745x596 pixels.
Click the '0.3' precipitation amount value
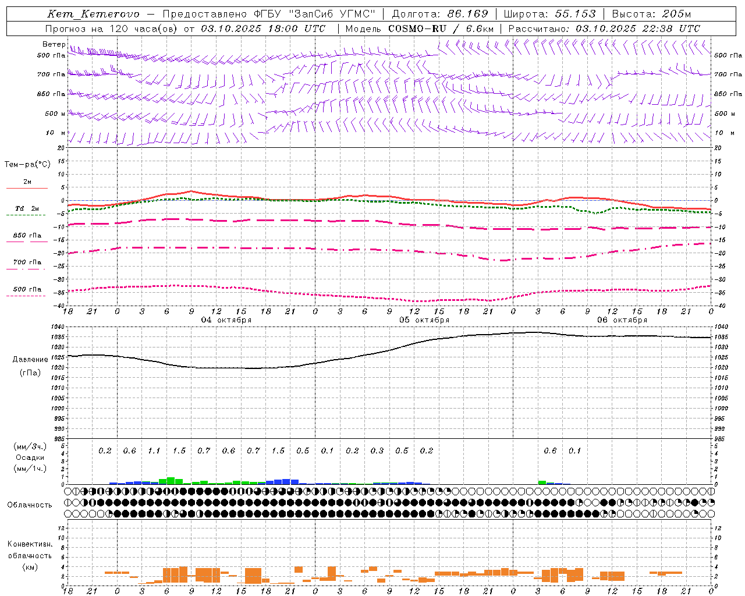coord(377,450)
